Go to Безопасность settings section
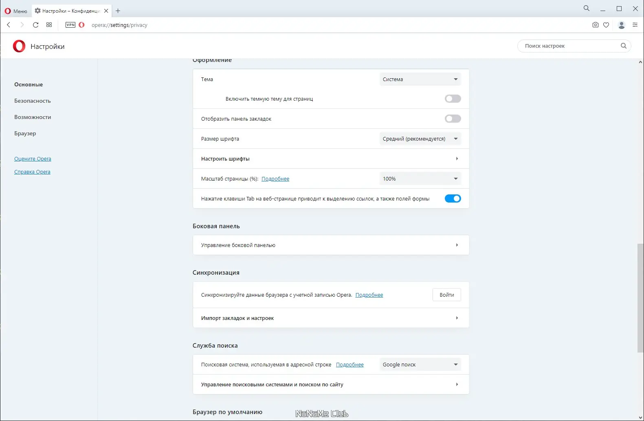The width and height of the screenshot is (644, 421). pyautogui.click(x=33, y=101)
